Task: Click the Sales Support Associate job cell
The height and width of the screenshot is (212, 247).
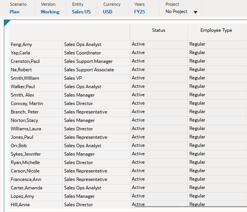Action: tap(96, 70)
